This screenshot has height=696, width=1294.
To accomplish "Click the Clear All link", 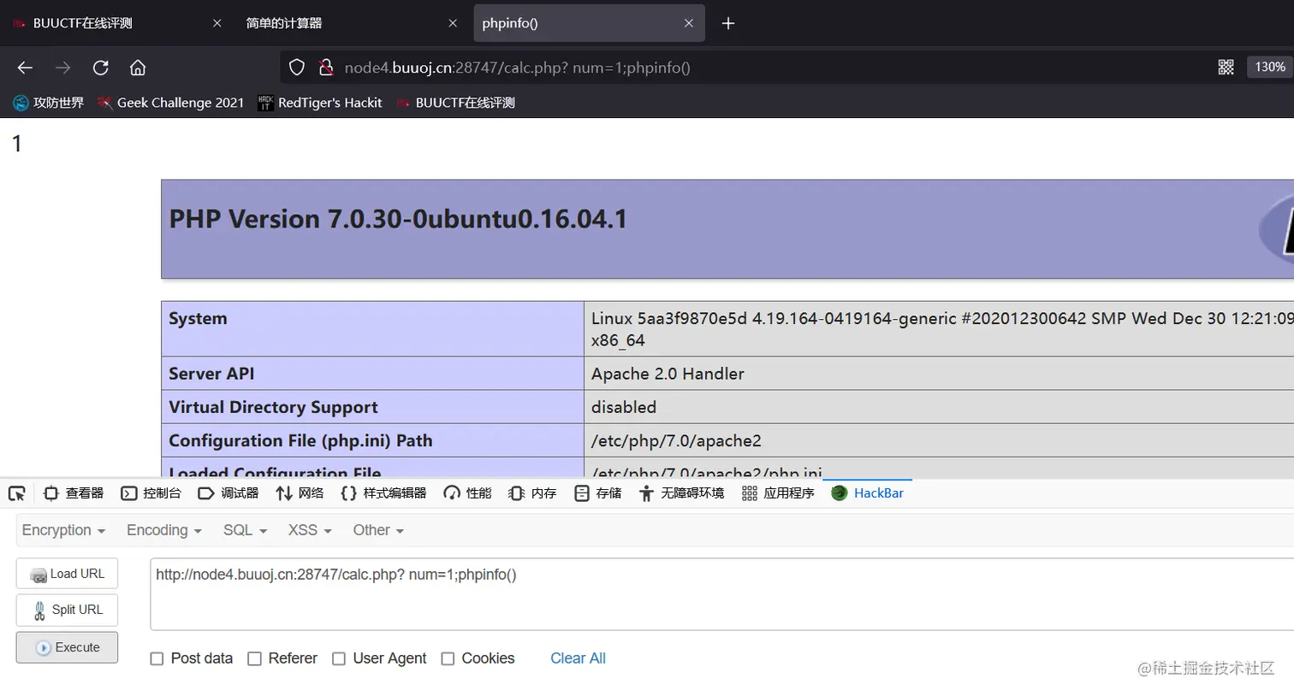I will pyautogui.click(x=578, y=658).
